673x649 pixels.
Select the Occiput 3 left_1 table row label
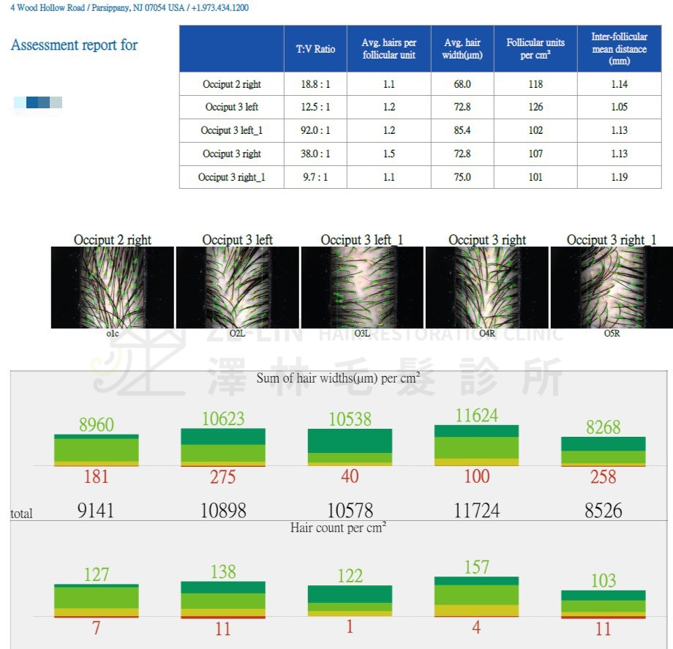(x=232, y=130)
